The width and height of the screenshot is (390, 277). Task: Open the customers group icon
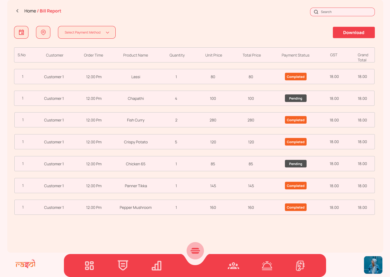233,266
